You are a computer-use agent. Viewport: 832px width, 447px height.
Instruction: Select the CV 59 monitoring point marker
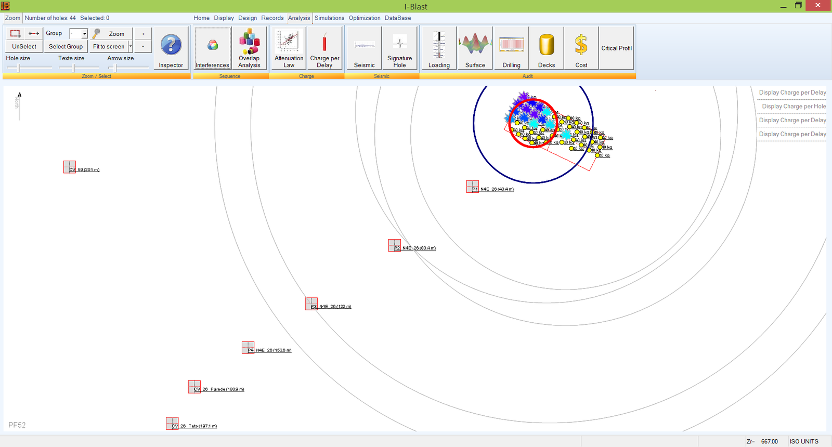70,167
